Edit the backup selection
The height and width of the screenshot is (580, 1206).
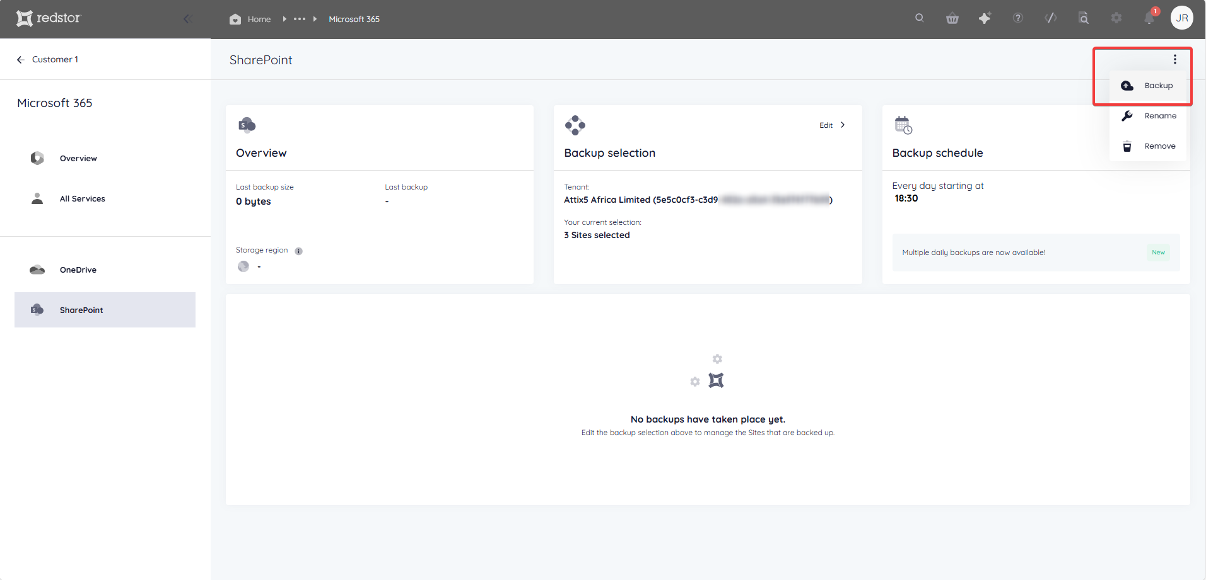point(832,125)
